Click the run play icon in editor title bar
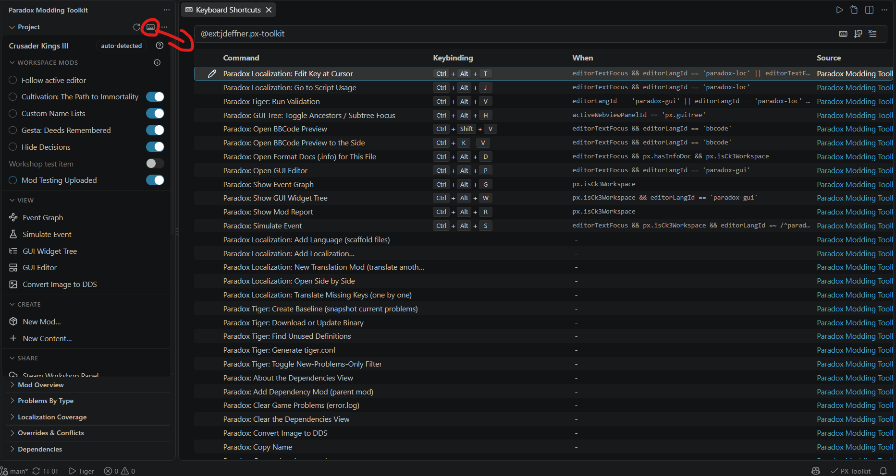This screenshot has width=896, height=476. (x=839, y=10)
